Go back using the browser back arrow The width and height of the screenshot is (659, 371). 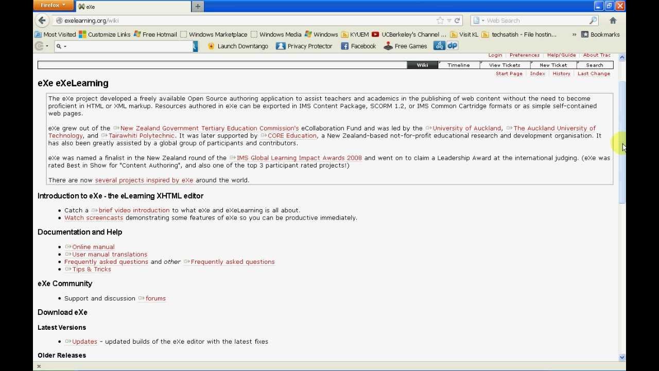tap(42, 21)
